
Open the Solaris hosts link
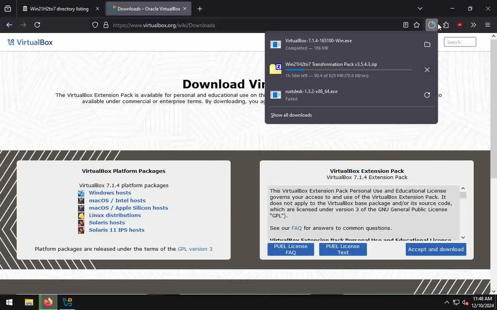point(107,222)
